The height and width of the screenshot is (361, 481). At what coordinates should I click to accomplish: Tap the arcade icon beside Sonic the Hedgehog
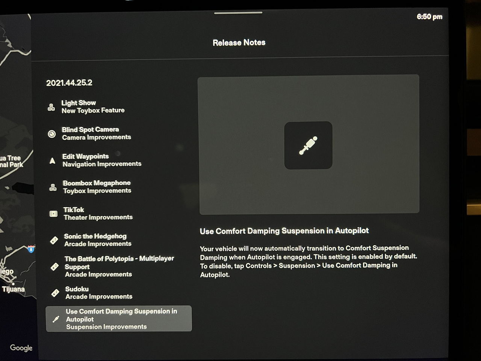[x=54, y=240]
